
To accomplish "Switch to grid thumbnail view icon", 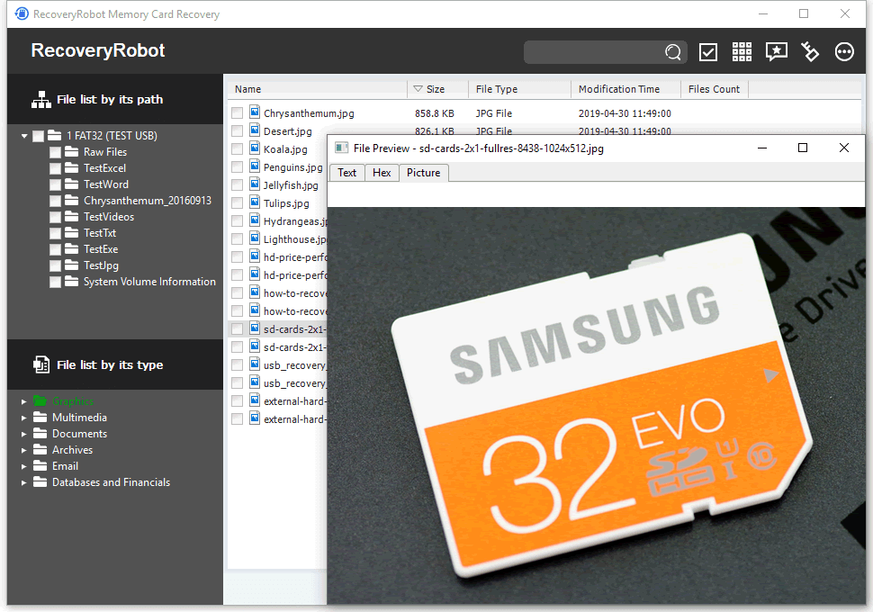I will click(x=742, y=52).
